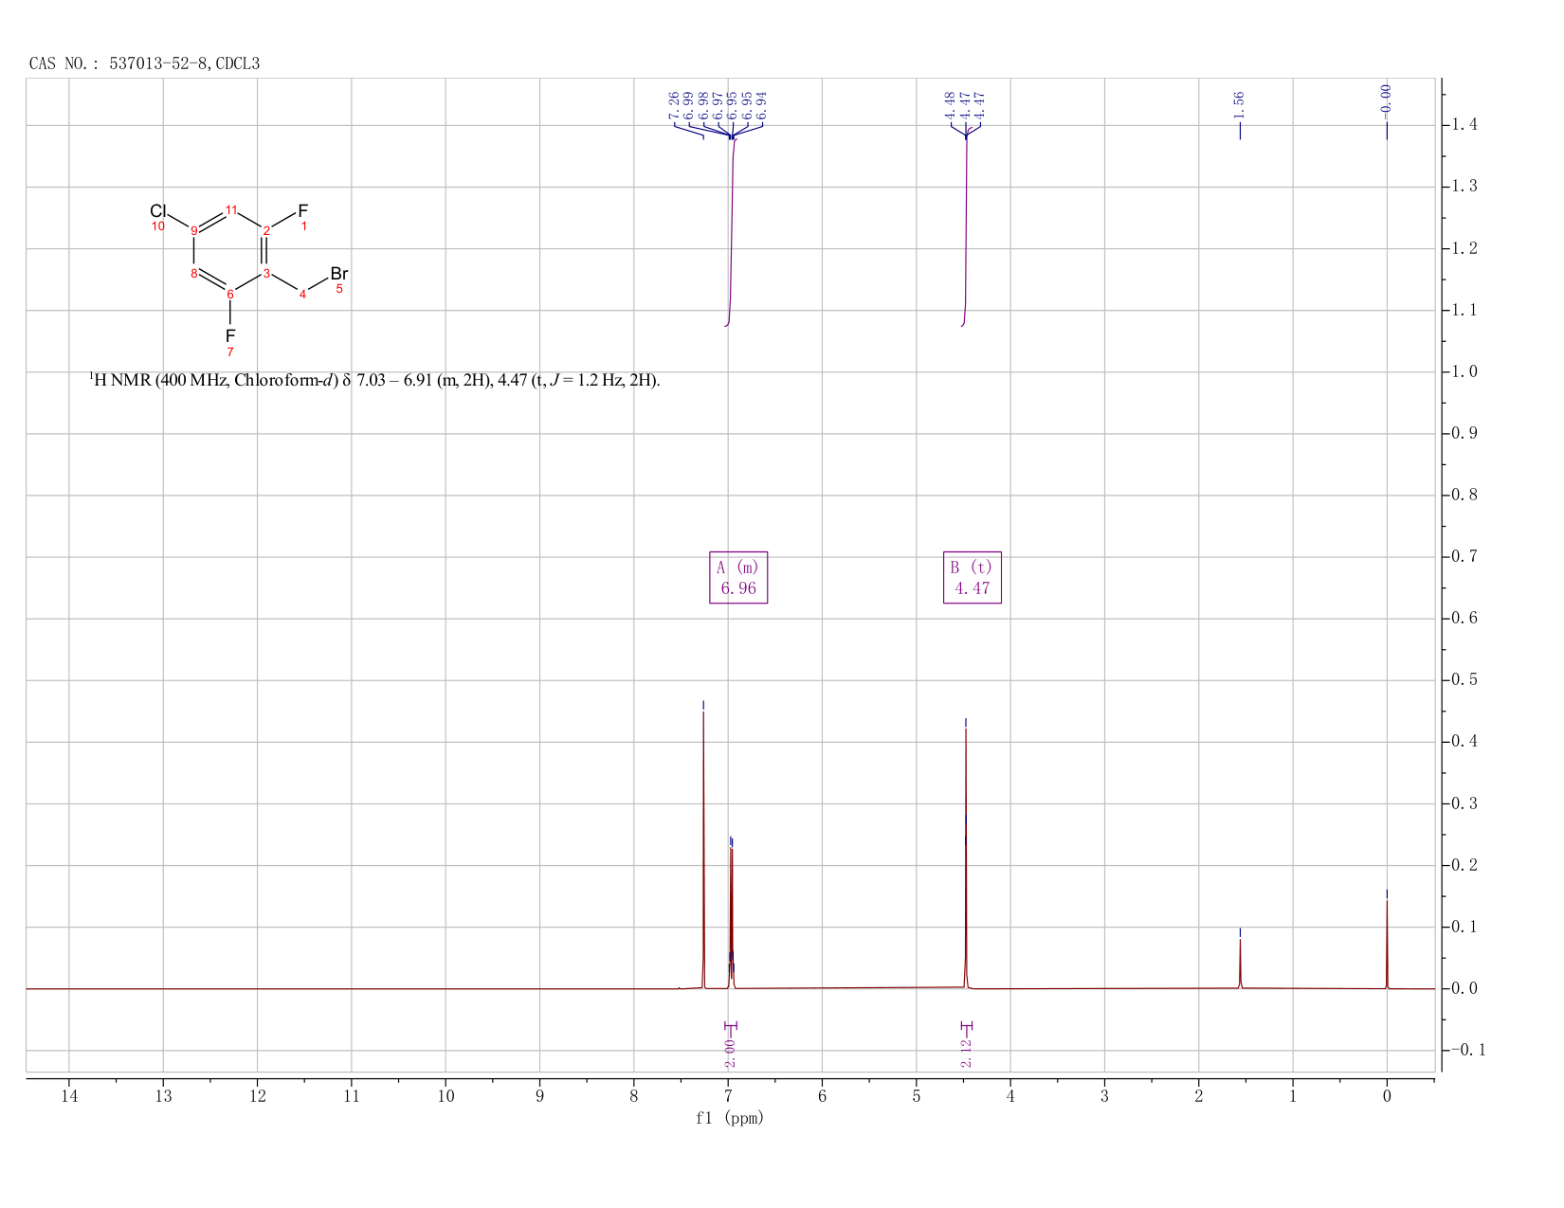This screenshot has height=1208, width=1564.
Task: Click the integral value 2.12
Action: click(966, 1052)
